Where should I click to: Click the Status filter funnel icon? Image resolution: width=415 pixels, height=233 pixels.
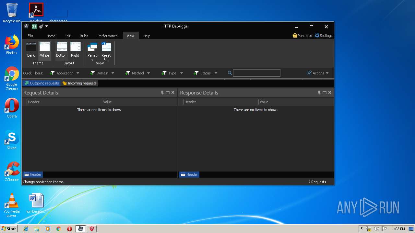[x=196, y=73]
